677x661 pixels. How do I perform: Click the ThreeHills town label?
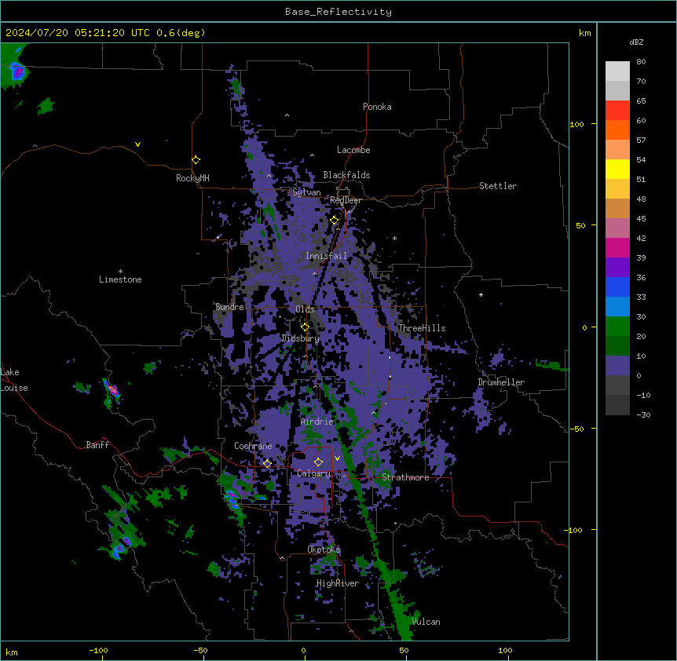click(422, 328)
